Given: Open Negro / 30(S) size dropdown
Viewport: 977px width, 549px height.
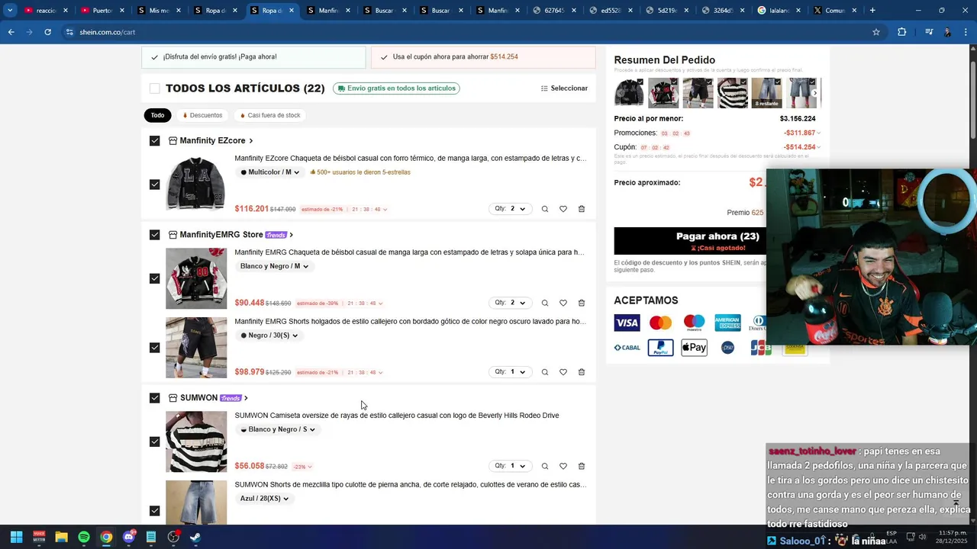Looking at the screenshot, I should coord(269,335).
